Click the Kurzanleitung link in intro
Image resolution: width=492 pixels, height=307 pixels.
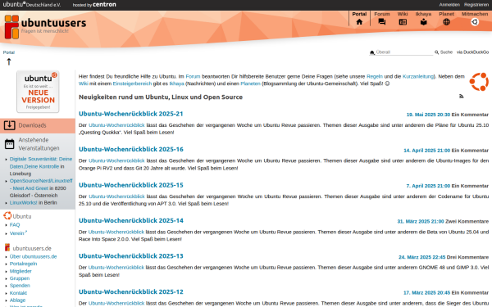point(417,76)
